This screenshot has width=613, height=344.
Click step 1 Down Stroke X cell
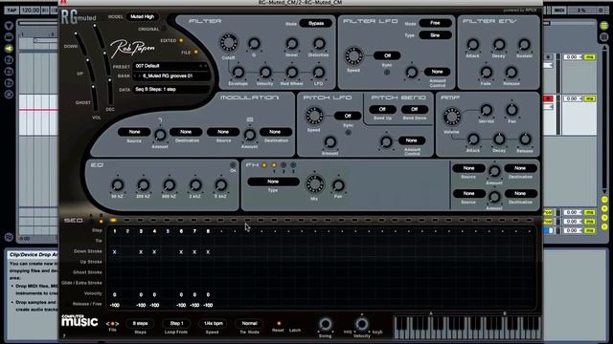click(x=114, y=252)
